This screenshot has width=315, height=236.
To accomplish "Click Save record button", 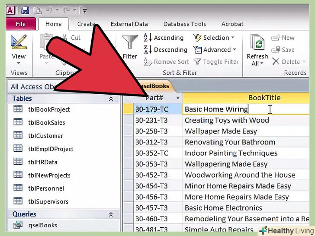I will pos(283,50).
